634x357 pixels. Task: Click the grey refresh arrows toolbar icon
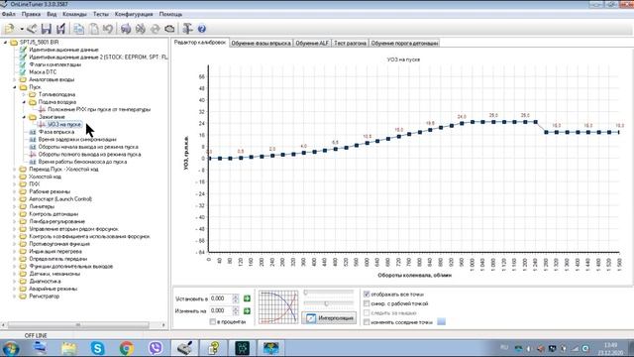coord(156,29)
